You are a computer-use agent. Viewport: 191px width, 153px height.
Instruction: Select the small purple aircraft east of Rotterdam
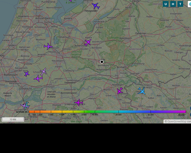[27, 74]
